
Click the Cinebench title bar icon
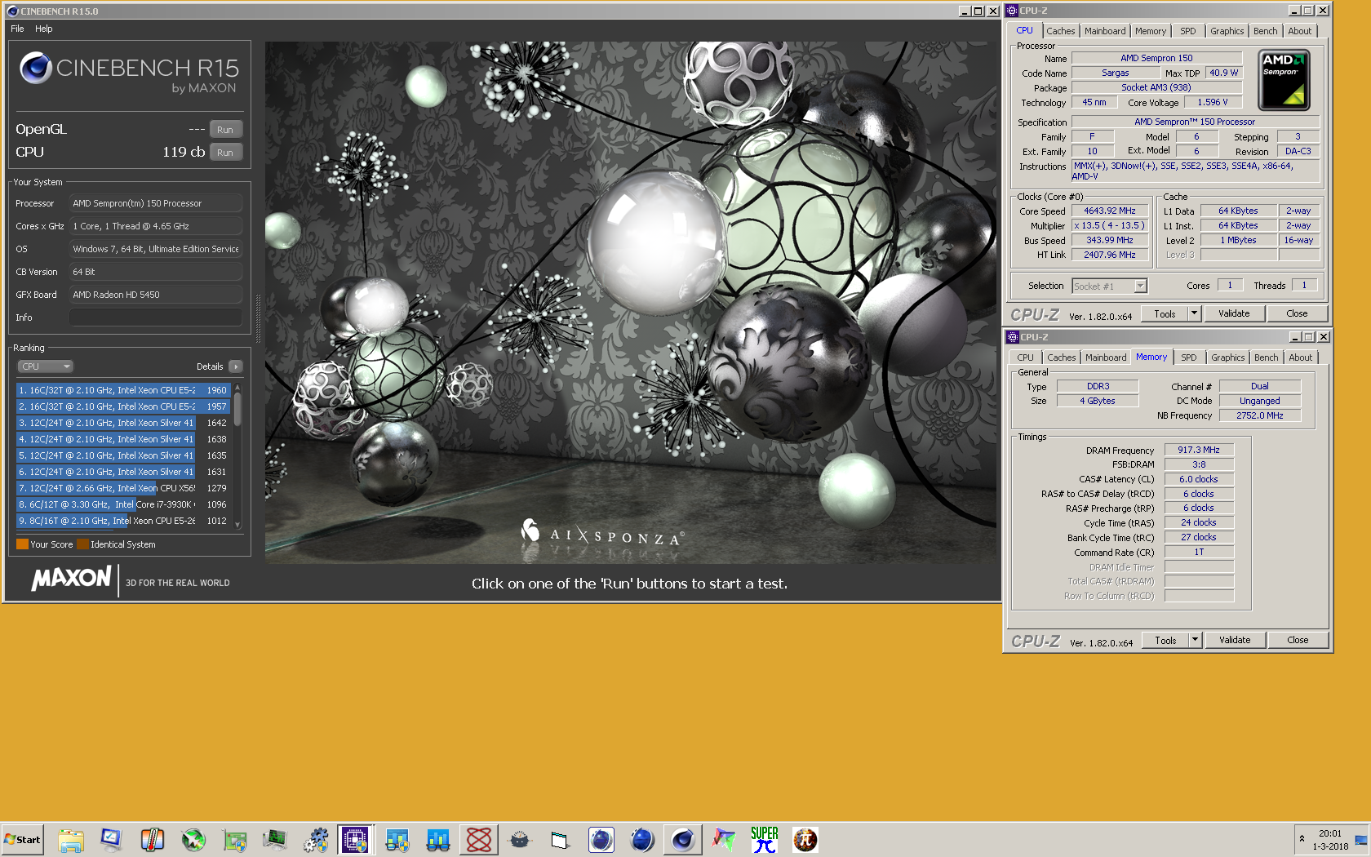pos(12,11)
